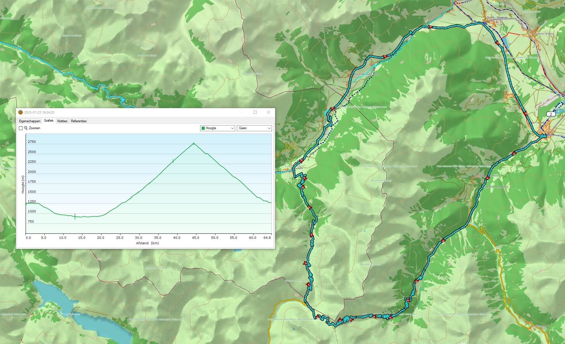Click the Grafiek tab

49,121
